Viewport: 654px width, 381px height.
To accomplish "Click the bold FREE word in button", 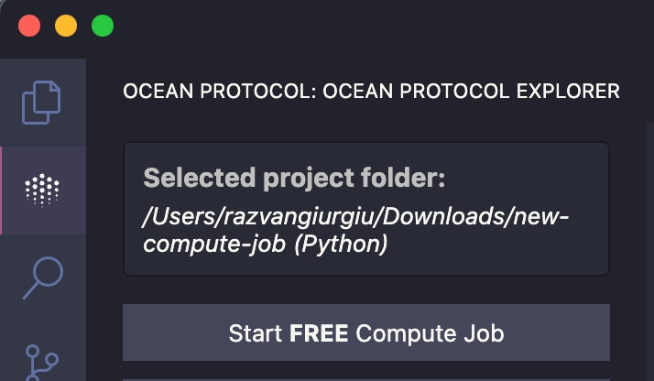I will (319, 332).
